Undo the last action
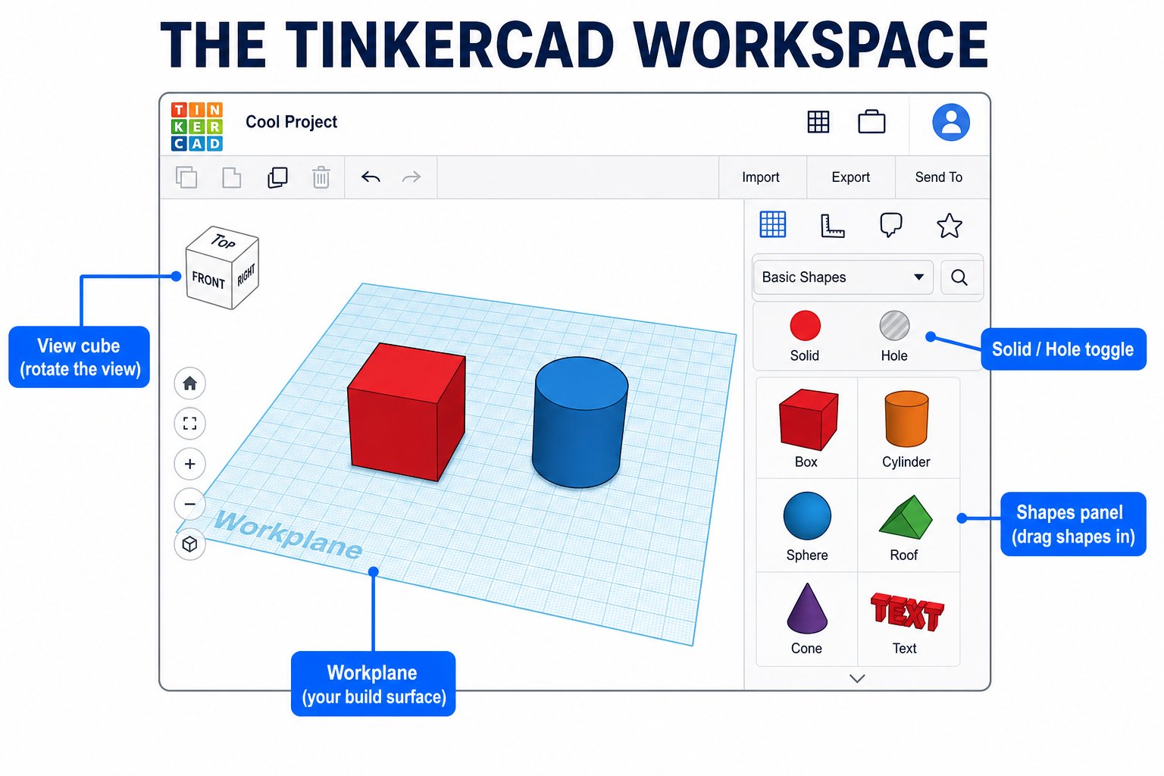1164x776 pixels. click(x=371, y=177)
